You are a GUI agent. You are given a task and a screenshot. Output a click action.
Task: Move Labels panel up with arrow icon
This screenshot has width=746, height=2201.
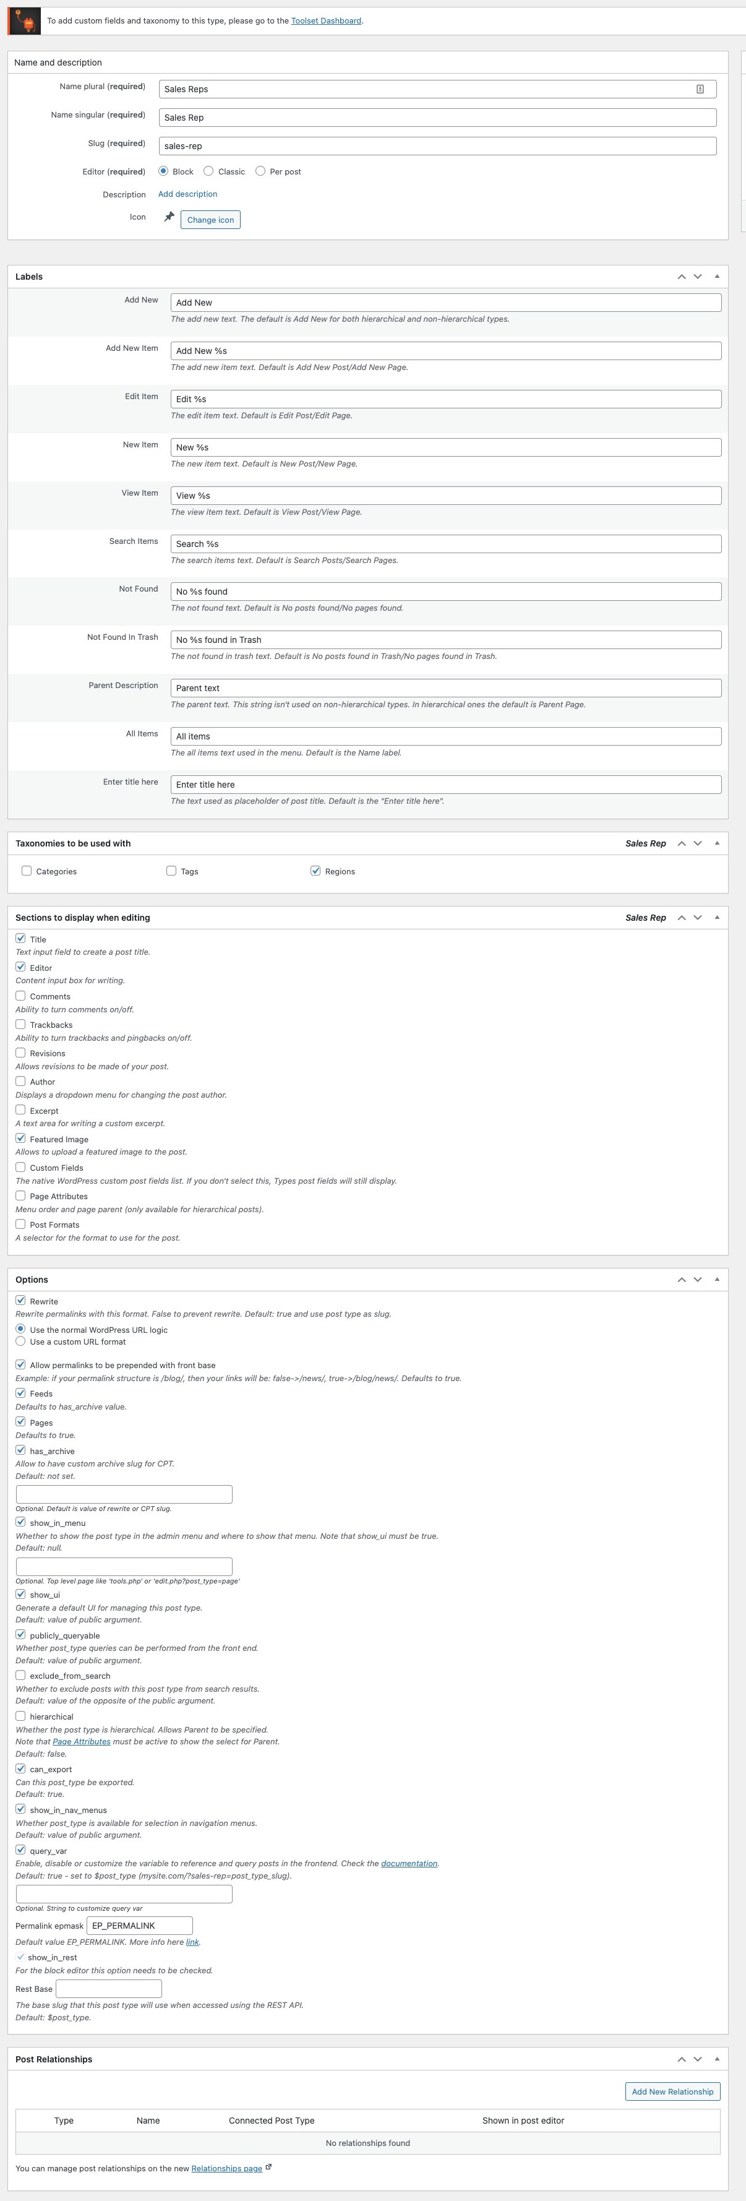coord(681,277)
